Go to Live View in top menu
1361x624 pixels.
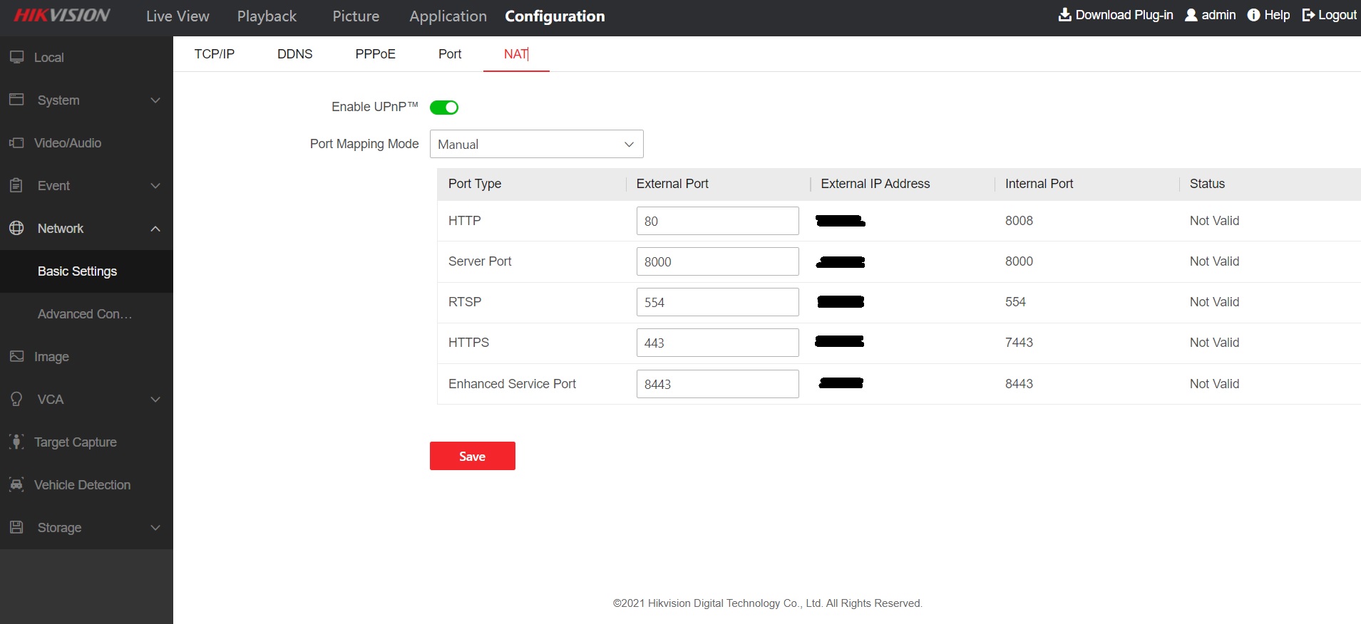point(178,16)
